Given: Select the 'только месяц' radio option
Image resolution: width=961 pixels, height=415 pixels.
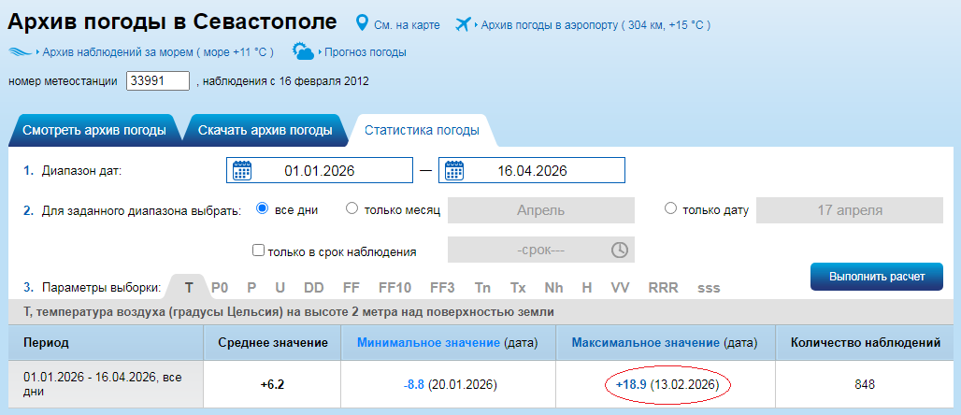Looking at the screenshot, I should [352, 209].
